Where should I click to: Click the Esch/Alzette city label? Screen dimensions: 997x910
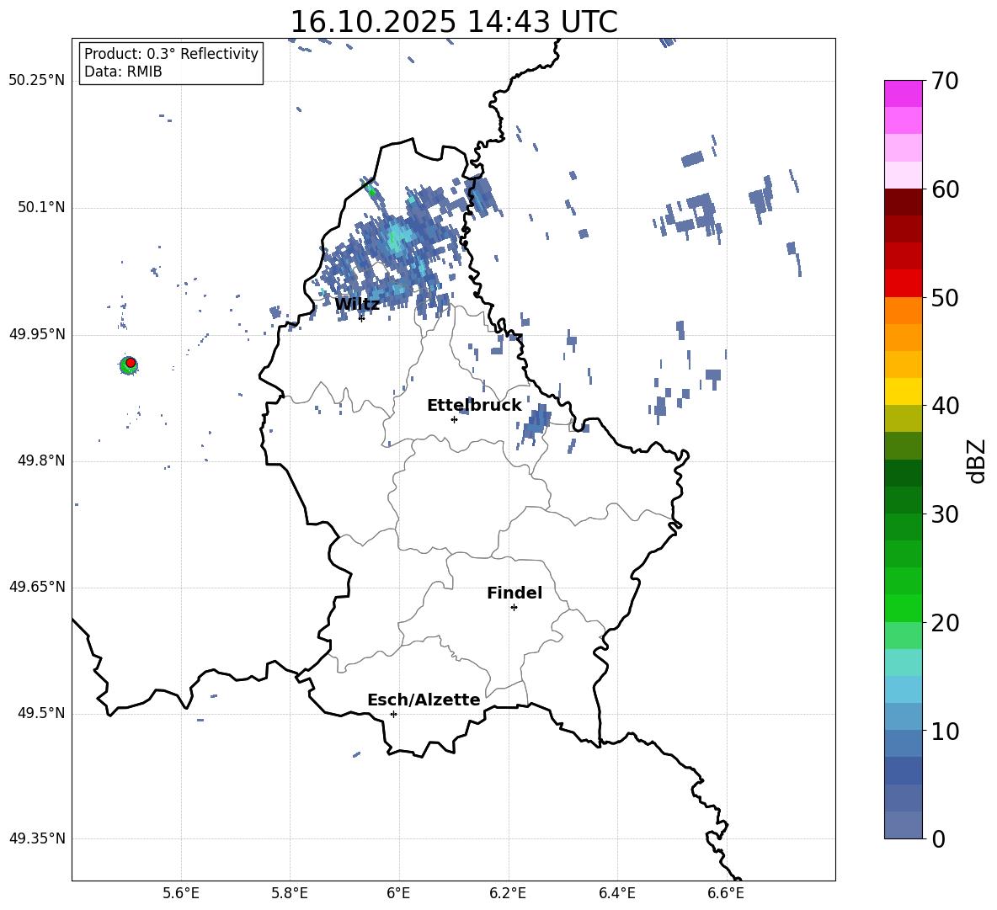pyautogui.click(x=424, y=700)
